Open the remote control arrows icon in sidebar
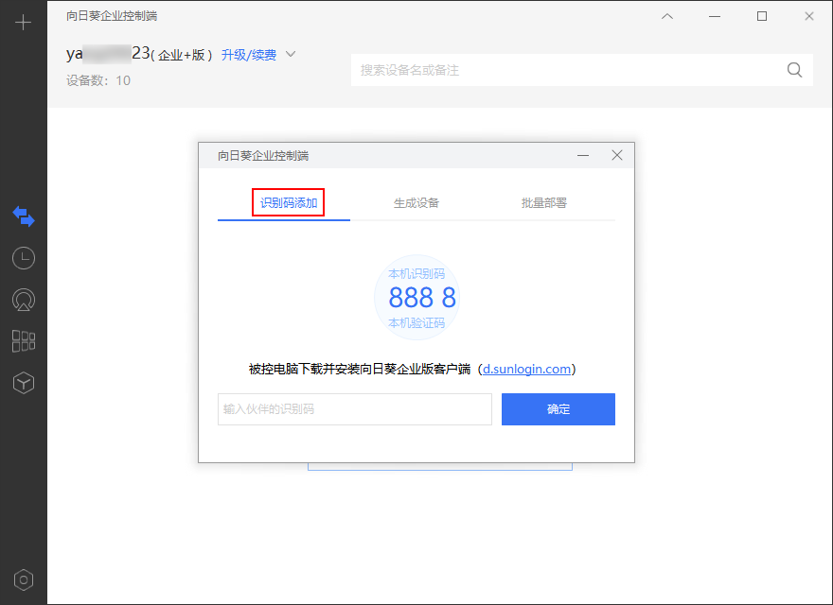Viewport: 833px width, 605px height. [24, 216]
